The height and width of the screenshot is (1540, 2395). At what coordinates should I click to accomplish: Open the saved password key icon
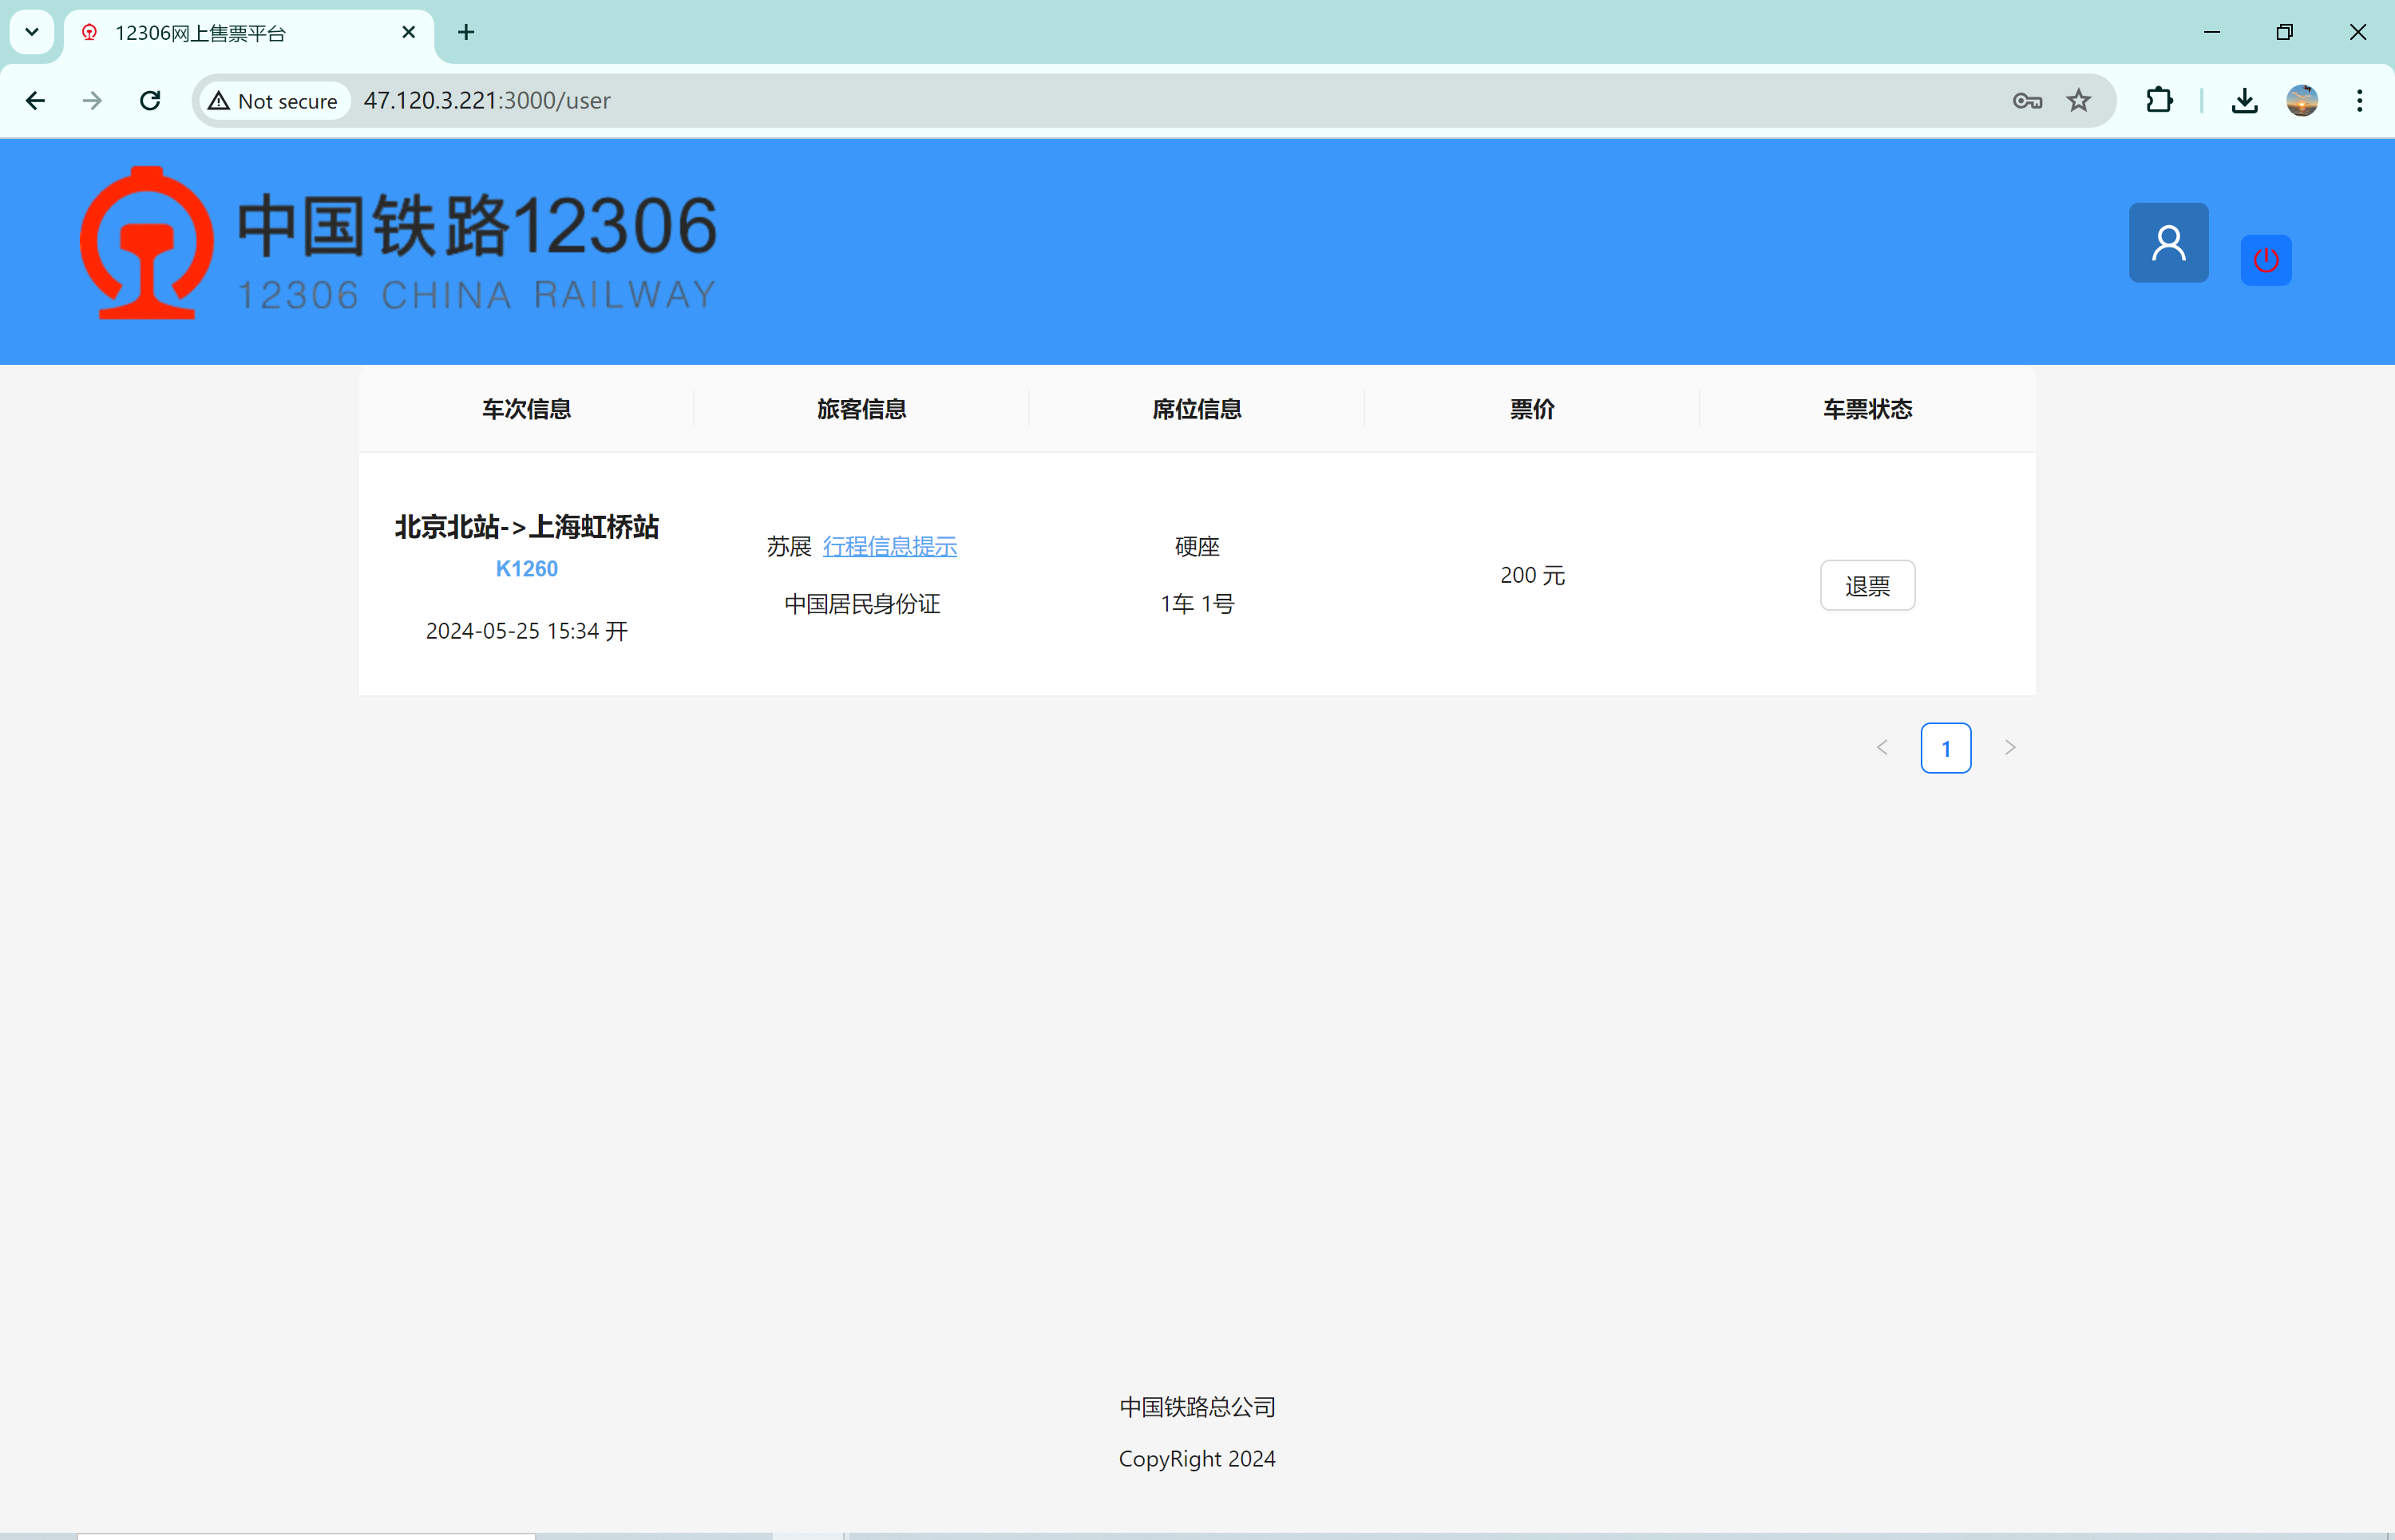tap(2027, 101)
